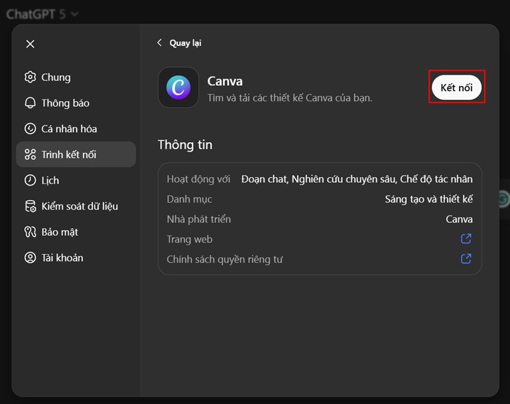
Task: Select the Chung settings tab
Action: point(56,77)
